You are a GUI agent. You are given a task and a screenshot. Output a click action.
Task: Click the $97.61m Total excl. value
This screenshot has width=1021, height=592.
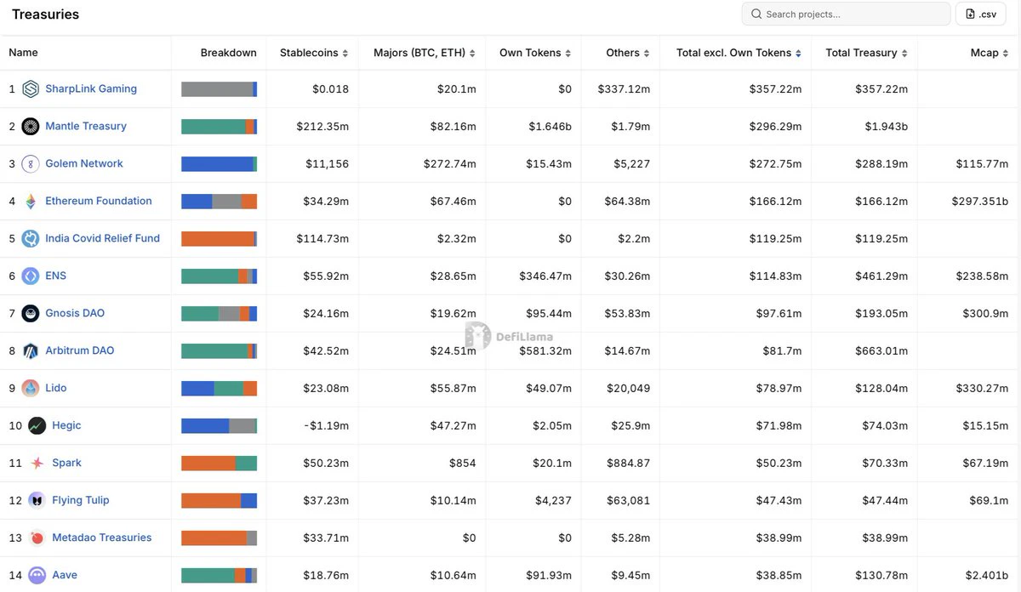click(x=779, y=313)
